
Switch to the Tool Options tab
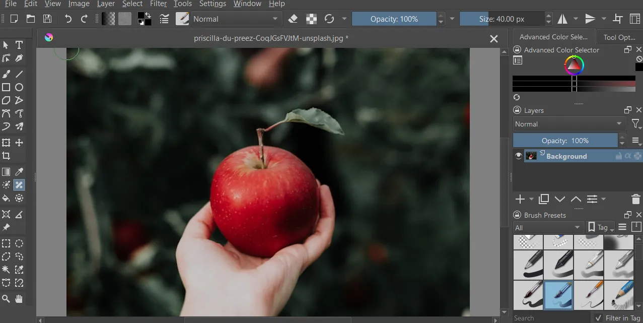pos(619,37)
